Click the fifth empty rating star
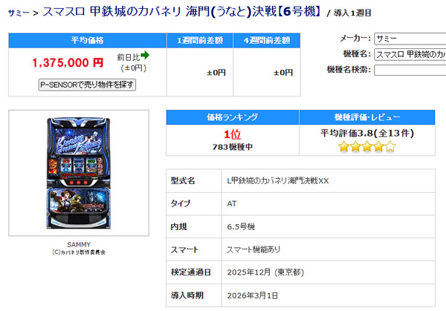Screen dimensions: 446x311 [x=390, y=146]
